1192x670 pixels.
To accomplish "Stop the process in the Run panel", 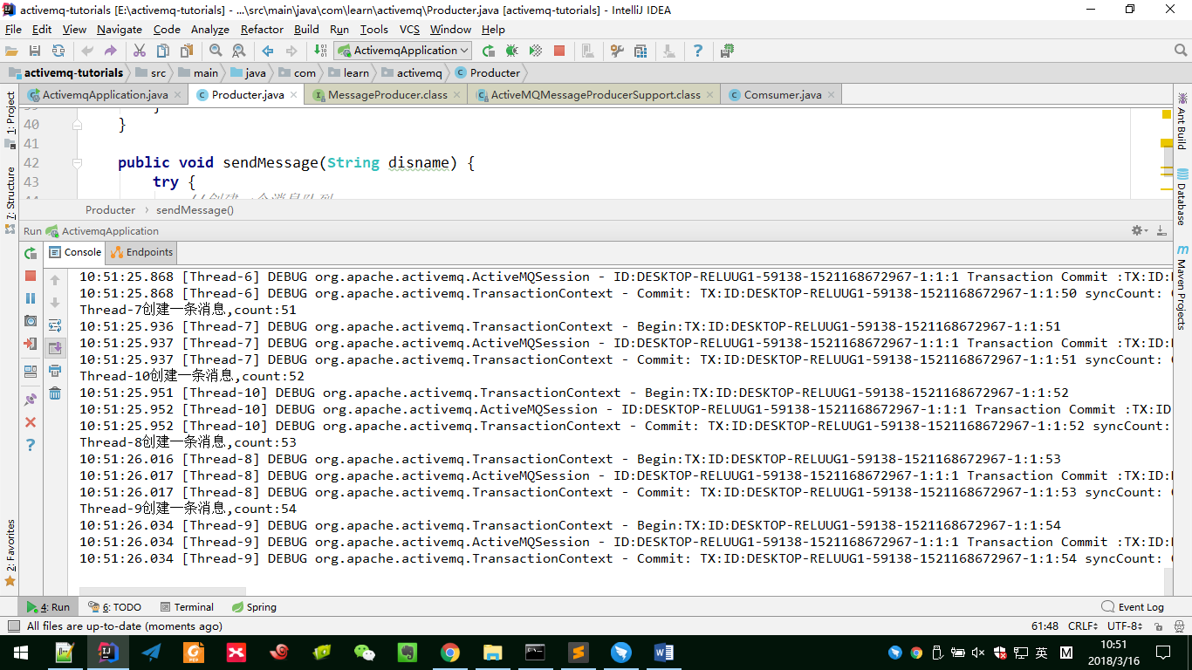I will point(31,276).
